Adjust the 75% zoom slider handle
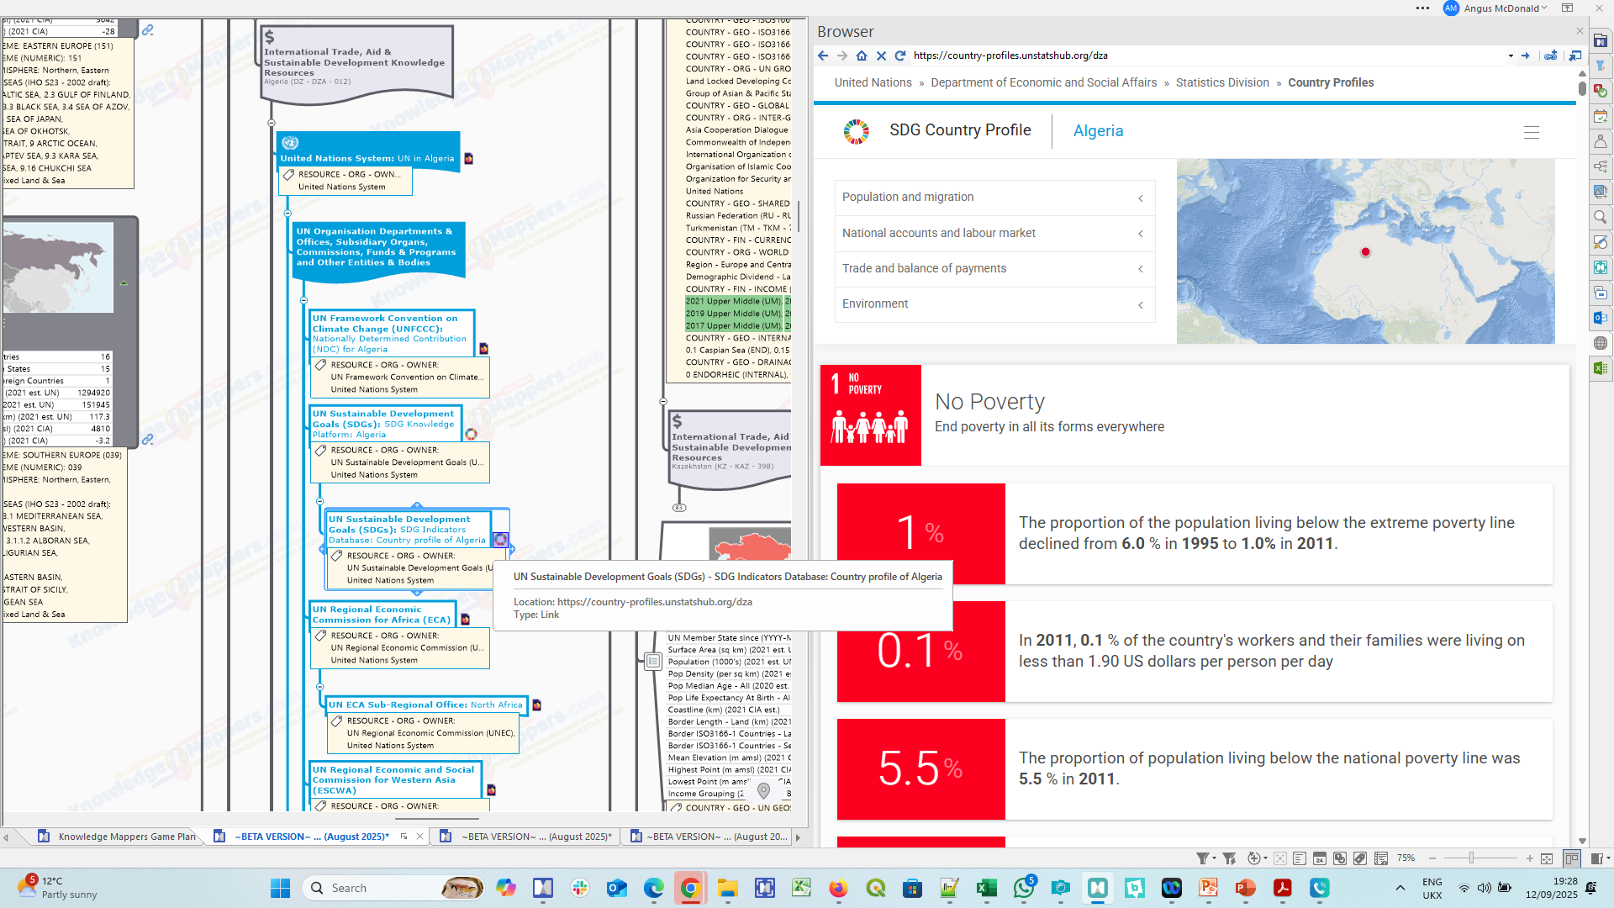 click(1471, 858)
